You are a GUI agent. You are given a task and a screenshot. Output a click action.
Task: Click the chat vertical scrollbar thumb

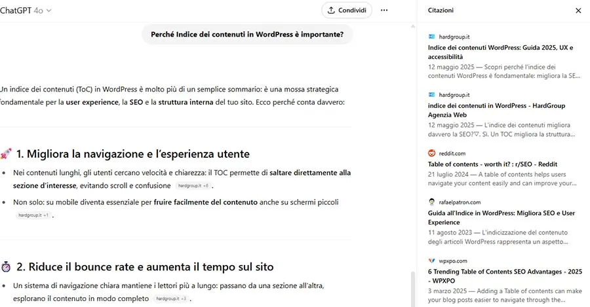[413, 289]
